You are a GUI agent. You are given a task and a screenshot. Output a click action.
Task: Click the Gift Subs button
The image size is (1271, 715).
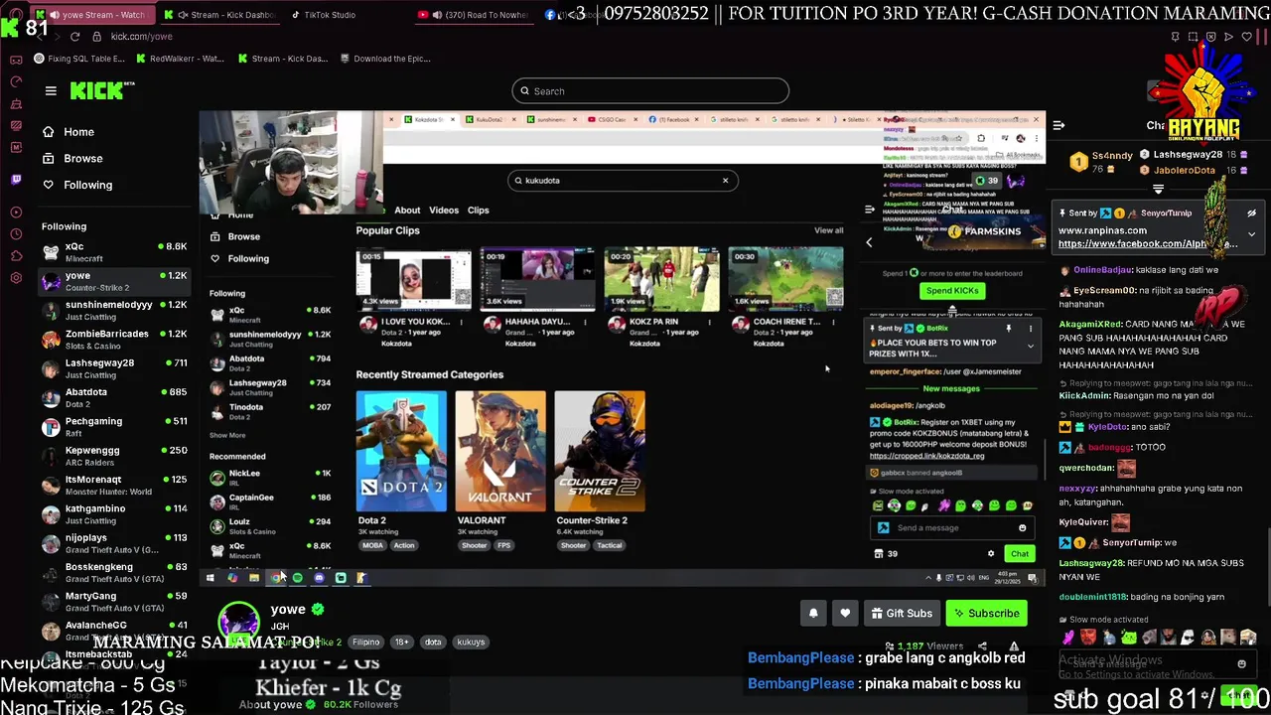coord(902,613)
